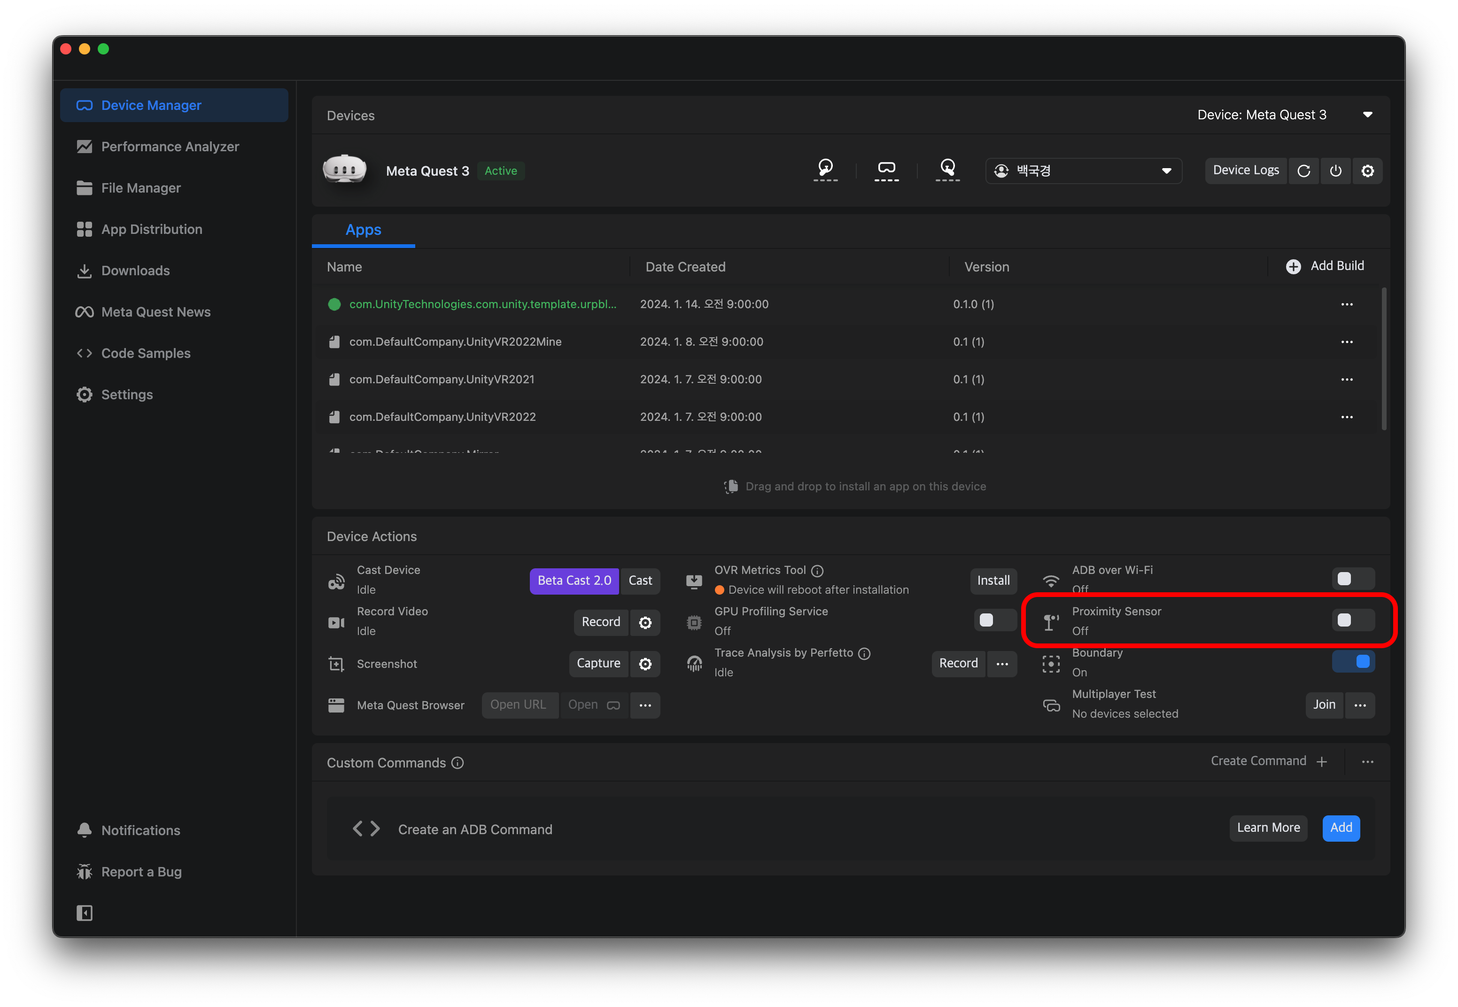
Task: Expand the user account 백국경 dropdown
Action: point(1083,171)
